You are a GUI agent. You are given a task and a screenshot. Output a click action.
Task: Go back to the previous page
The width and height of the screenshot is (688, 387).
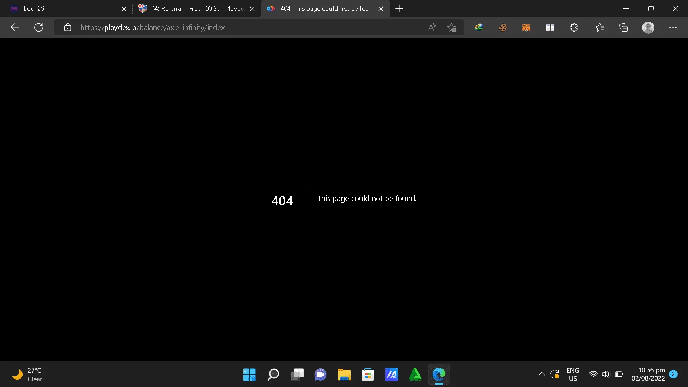pyautogui.click(x=15, y=28)
